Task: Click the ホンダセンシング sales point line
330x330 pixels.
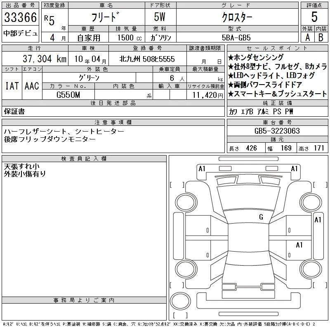Action: (x=256, y=57)
